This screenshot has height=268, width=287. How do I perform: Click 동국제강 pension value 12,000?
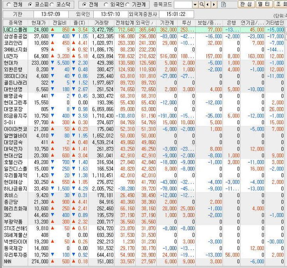point(257,248)
